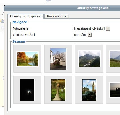Pick the bare tree courtyard thumbnail
Image resolution: width=120 pixels, height=115 pixels.
(58, 59)
